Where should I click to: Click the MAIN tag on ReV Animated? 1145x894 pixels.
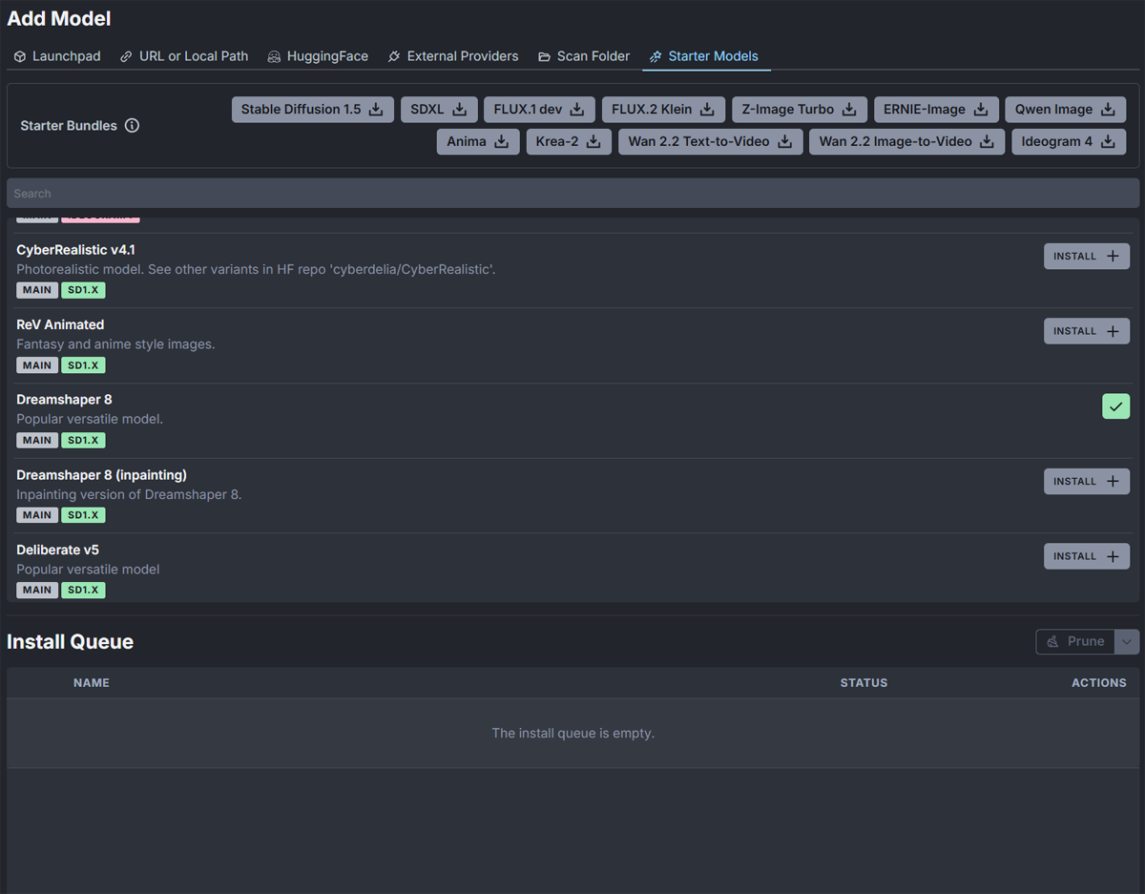point(37,365)
